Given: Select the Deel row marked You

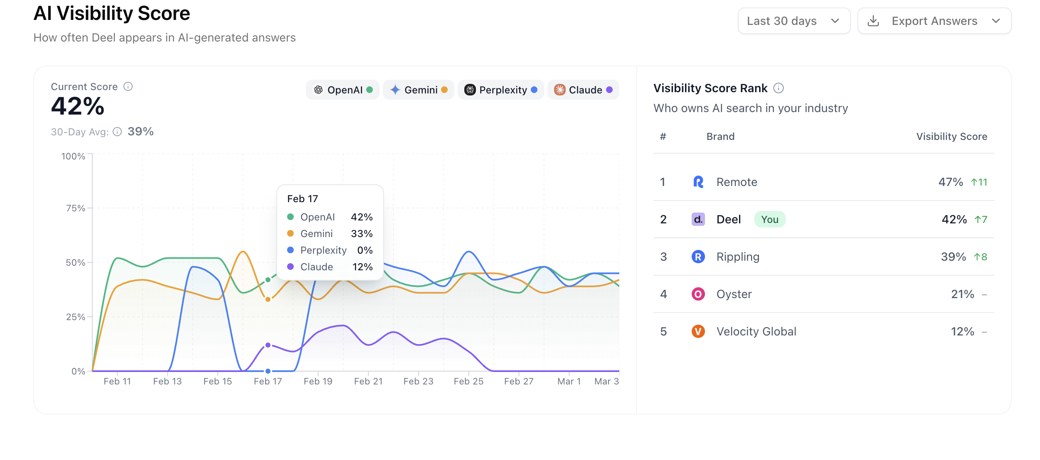Looking at the screenshot, I should [x=831, y=219].
